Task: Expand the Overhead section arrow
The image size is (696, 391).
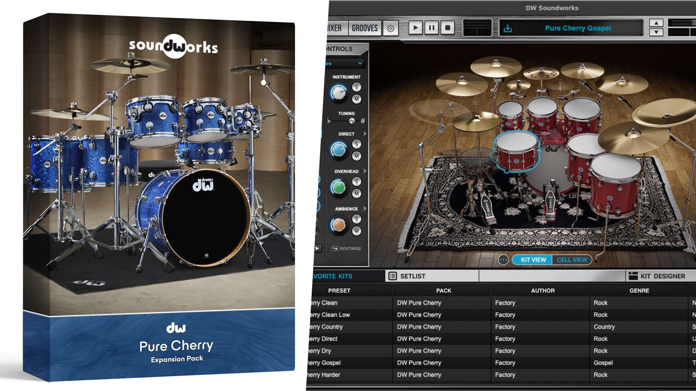Action: pyautogui.click(x=364, y=171)
